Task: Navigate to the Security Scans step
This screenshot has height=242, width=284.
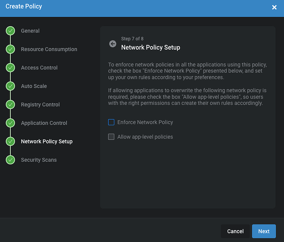Action: [39, 160]
